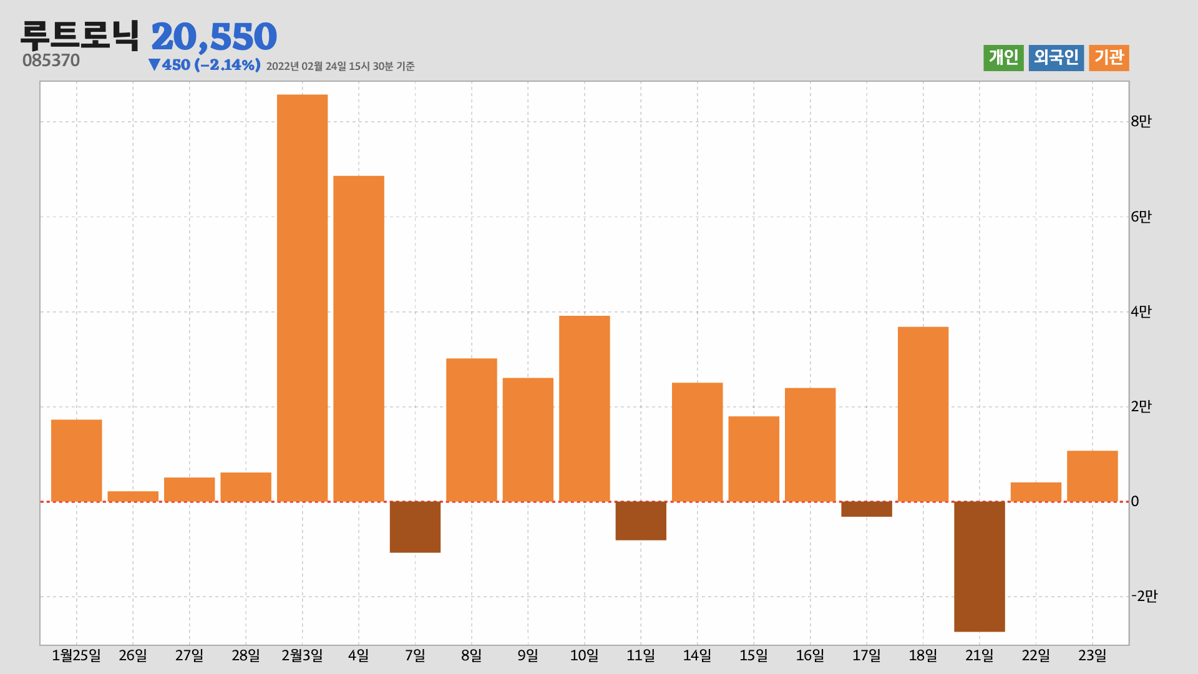Image resolution: width=1198 pixels, height=674 pixels.
Task: Click the 루트로닉 stock name title
Action: tap(80, 36)
